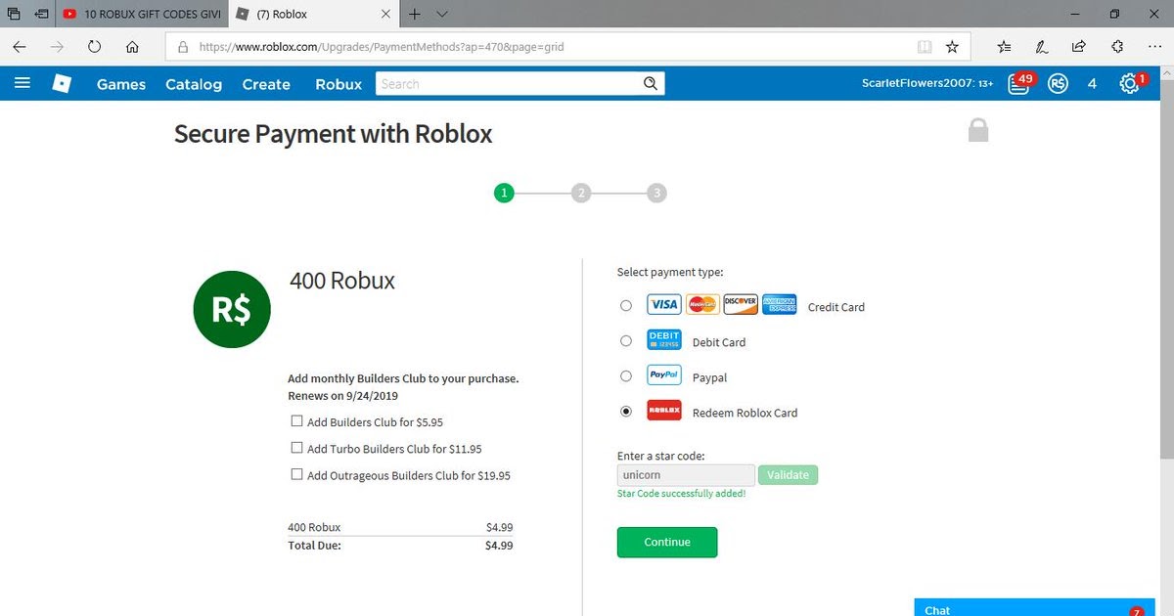This screenshot has width=1174, height=616.
Task: Check Add Outrageous Builders Club for $19.95
Action: pos(296,474)
